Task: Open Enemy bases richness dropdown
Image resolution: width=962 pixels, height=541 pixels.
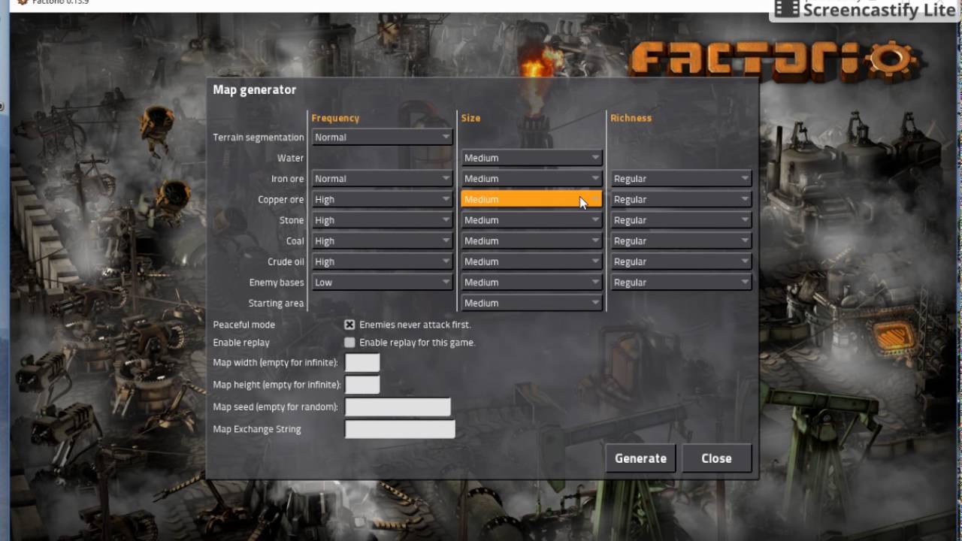Action: [681, 283]
